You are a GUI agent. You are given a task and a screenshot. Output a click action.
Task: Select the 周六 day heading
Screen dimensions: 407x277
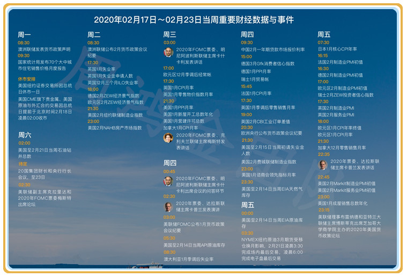(x=24, y=135)
